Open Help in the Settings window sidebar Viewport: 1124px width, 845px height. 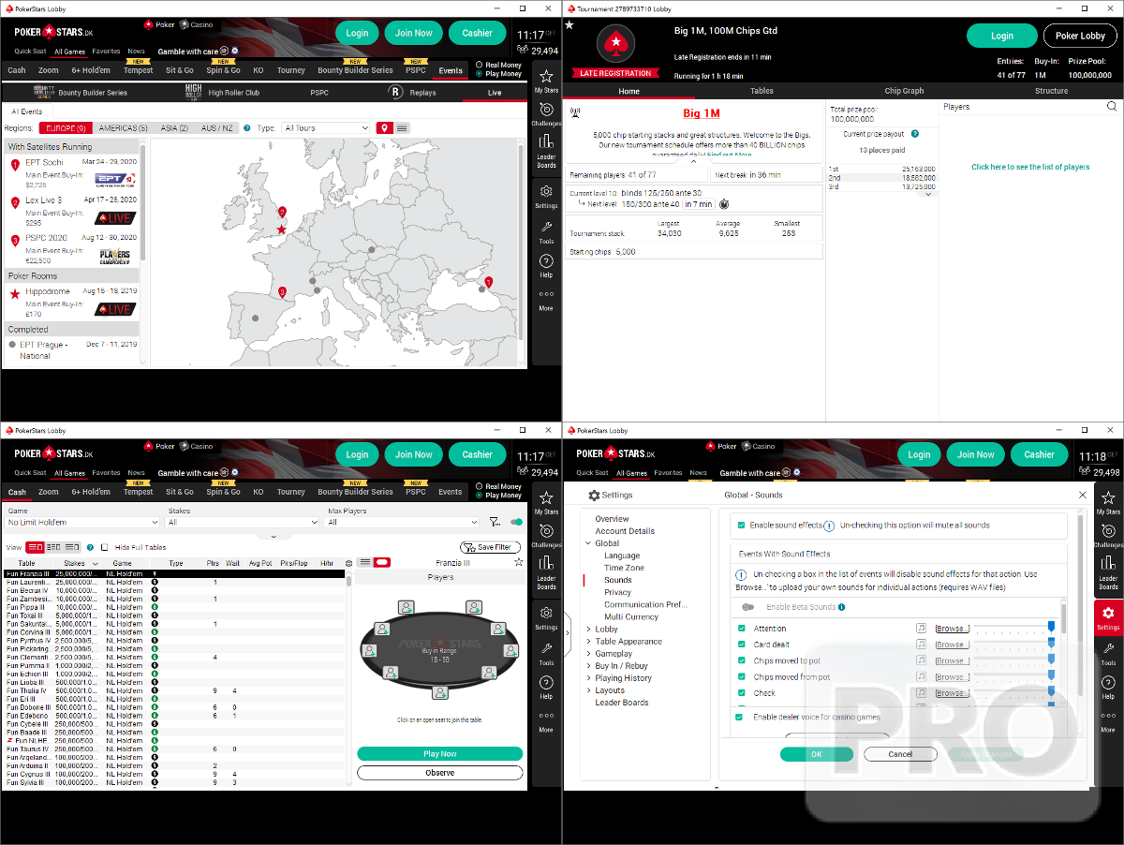click(1108, 688)
